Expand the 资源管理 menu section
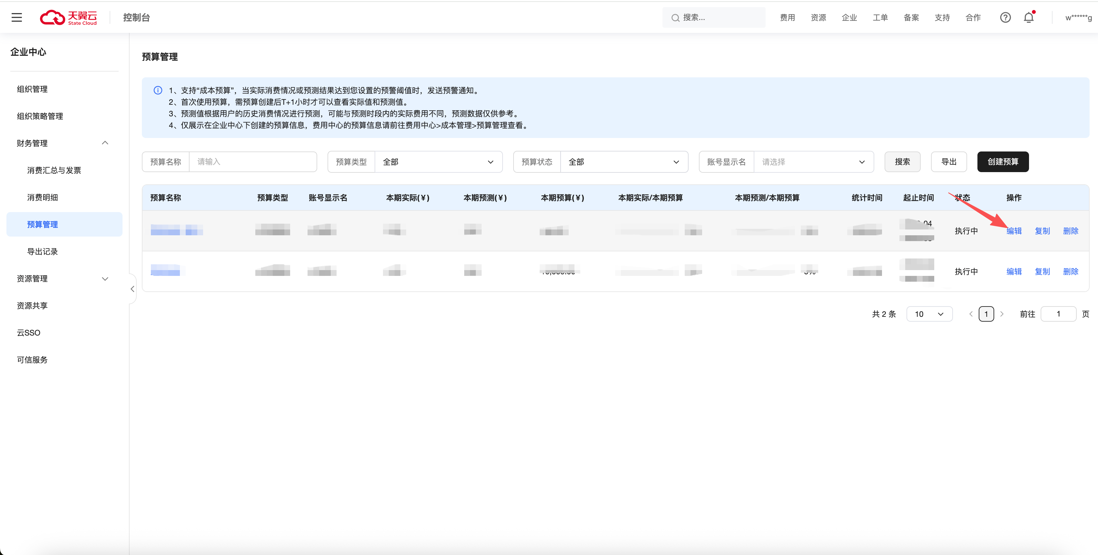 [x=105, y=279]
